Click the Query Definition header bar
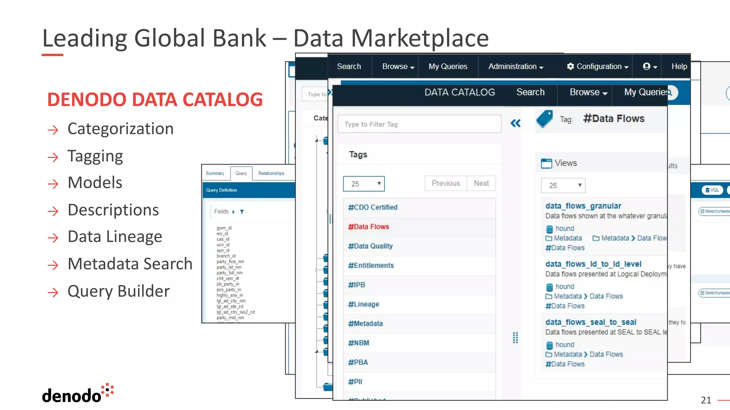 [x=249, y=190]
